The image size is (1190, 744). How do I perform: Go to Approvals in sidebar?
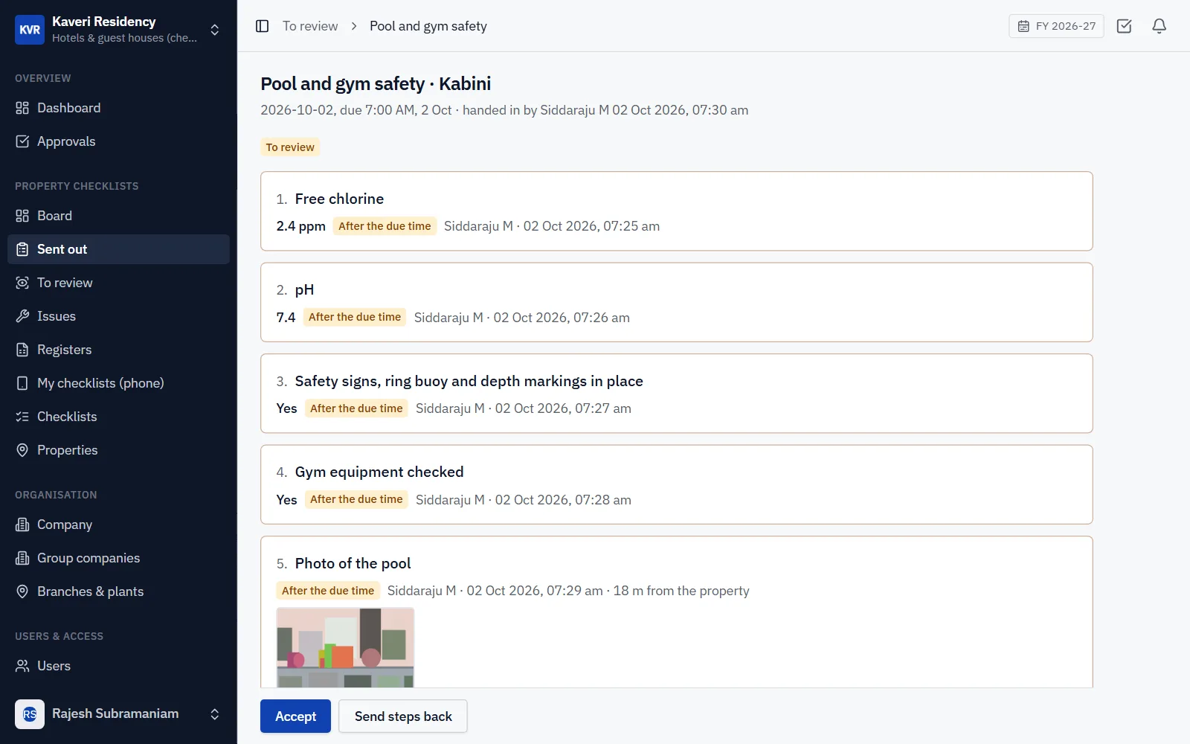pos(118,141)
